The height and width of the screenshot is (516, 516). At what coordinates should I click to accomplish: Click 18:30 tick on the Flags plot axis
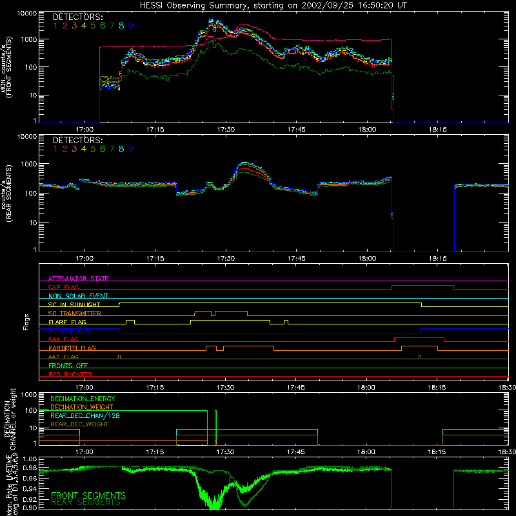pos(508,388)
